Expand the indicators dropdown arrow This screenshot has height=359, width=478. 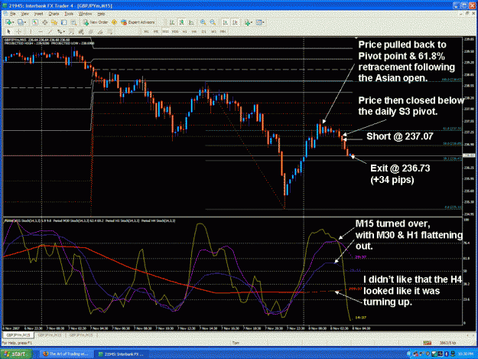pos(252,22)
